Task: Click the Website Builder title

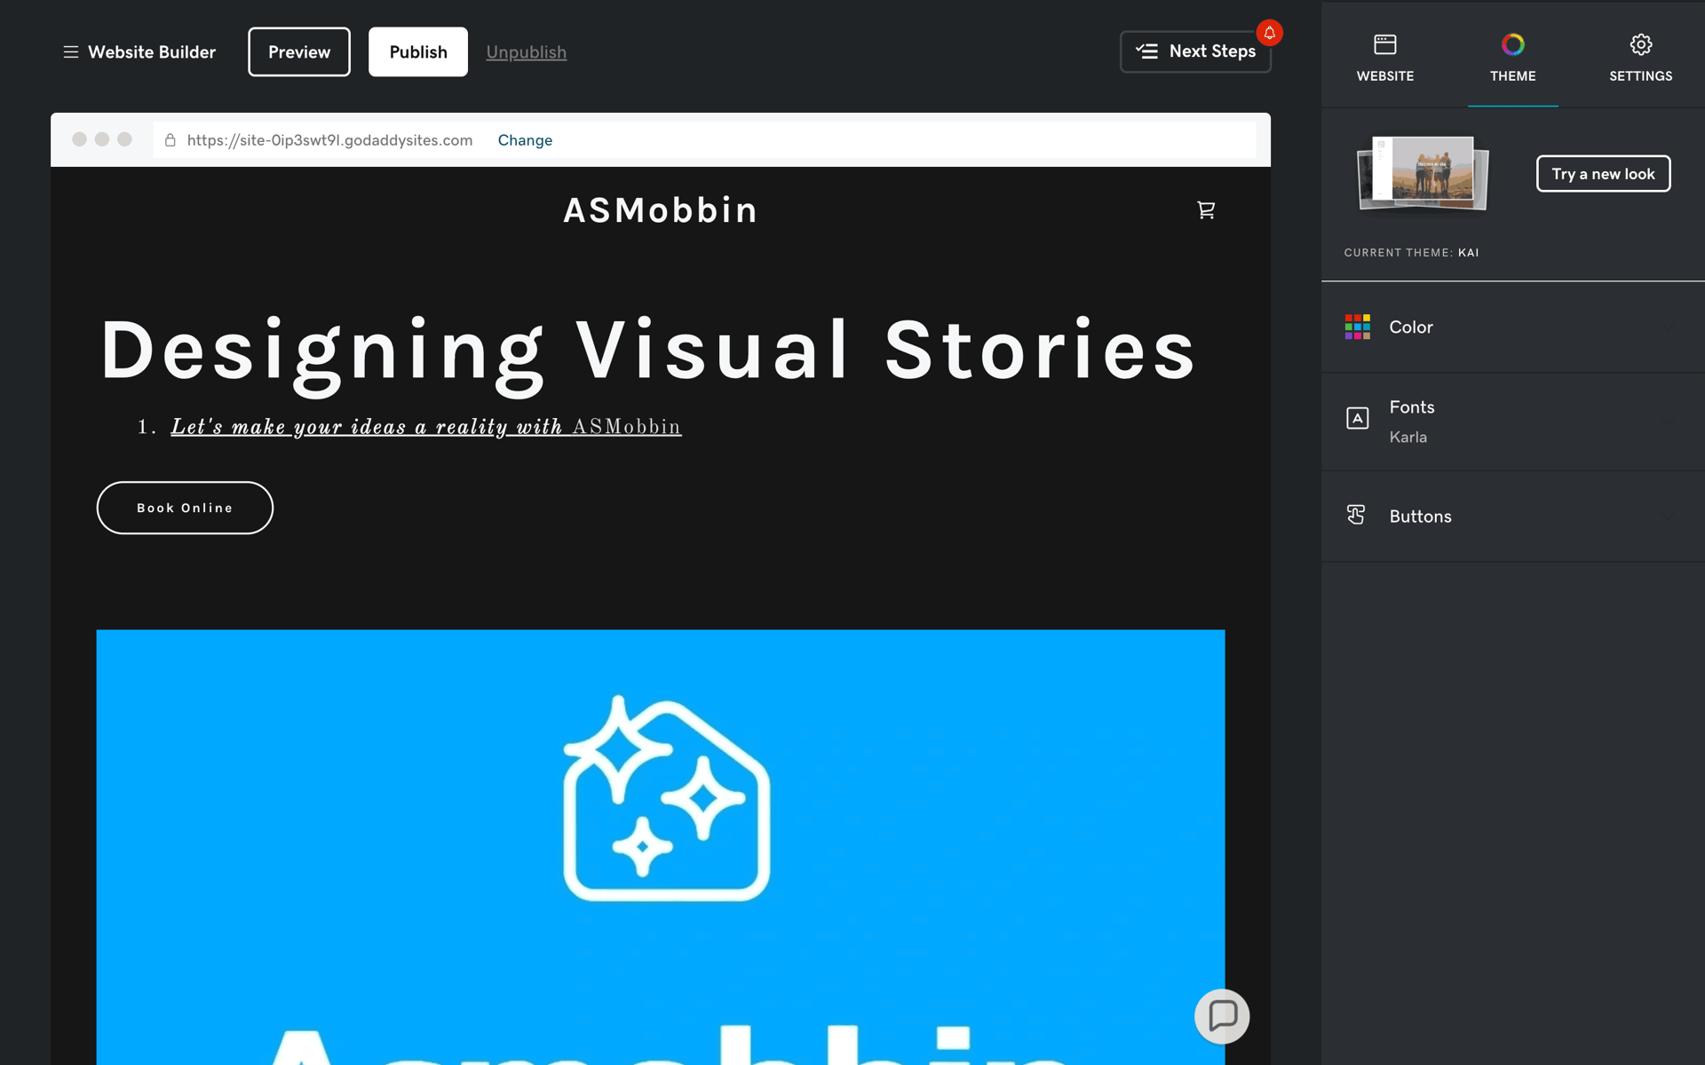Action: tap(152, 52)
